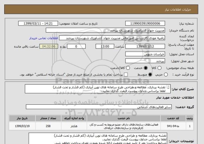Click the row number 1 cell
Image resolution: width=204 pixels, height=144 pixels.
click(190, 126)
